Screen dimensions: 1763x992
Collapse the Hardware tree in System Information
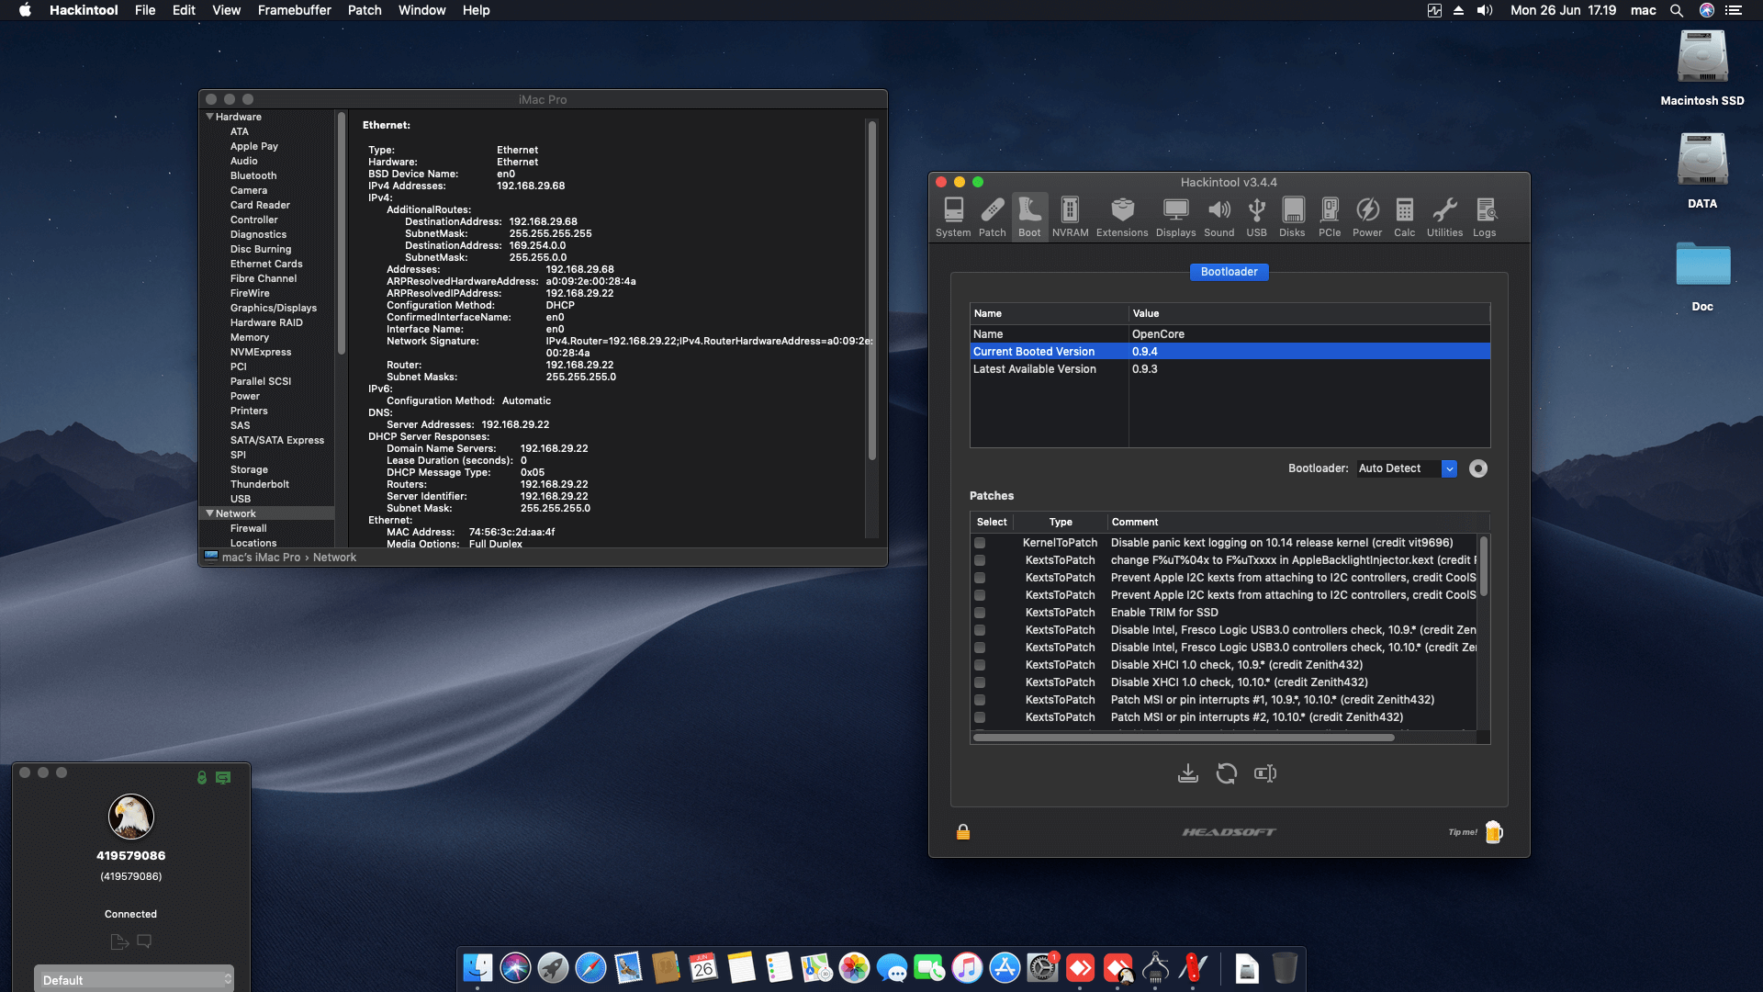(x=209, y=117)
